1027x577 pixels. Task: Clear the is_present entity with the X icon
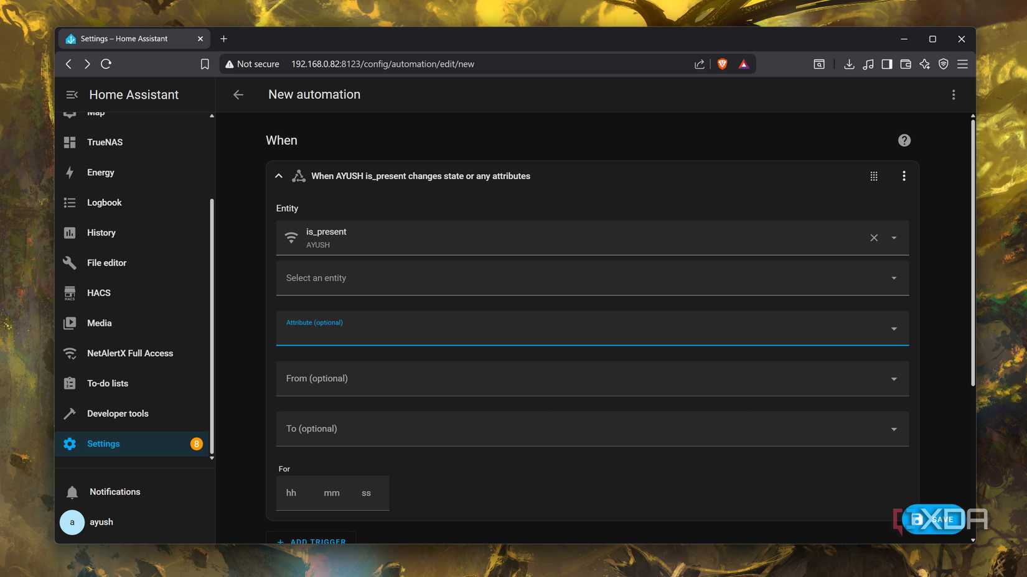tap(873, 238)
